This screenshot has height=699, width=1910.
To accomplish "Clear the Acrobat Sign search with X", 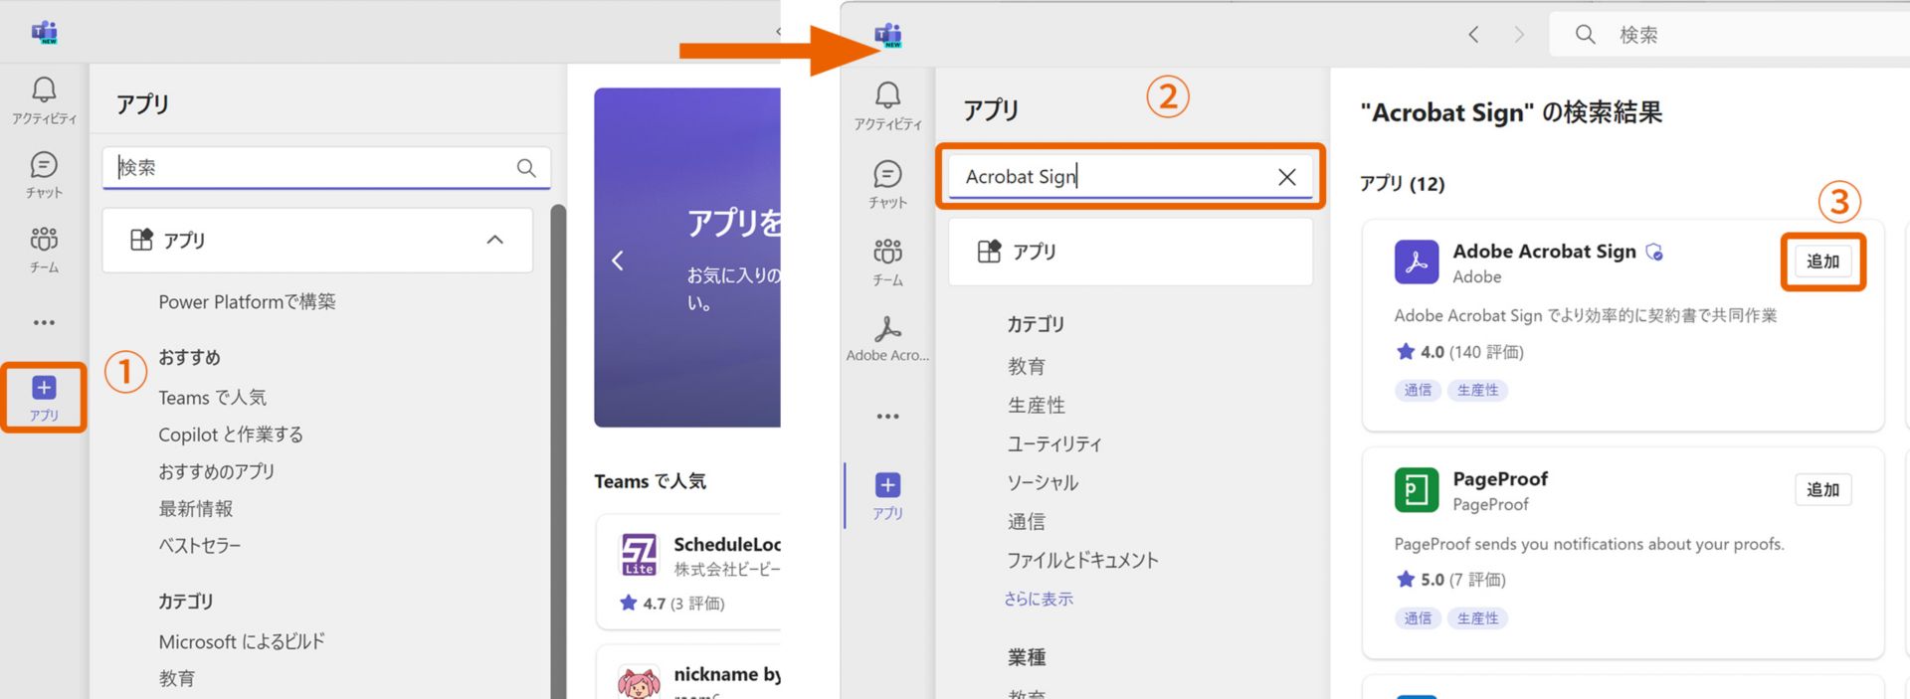I will (1286, 177).
